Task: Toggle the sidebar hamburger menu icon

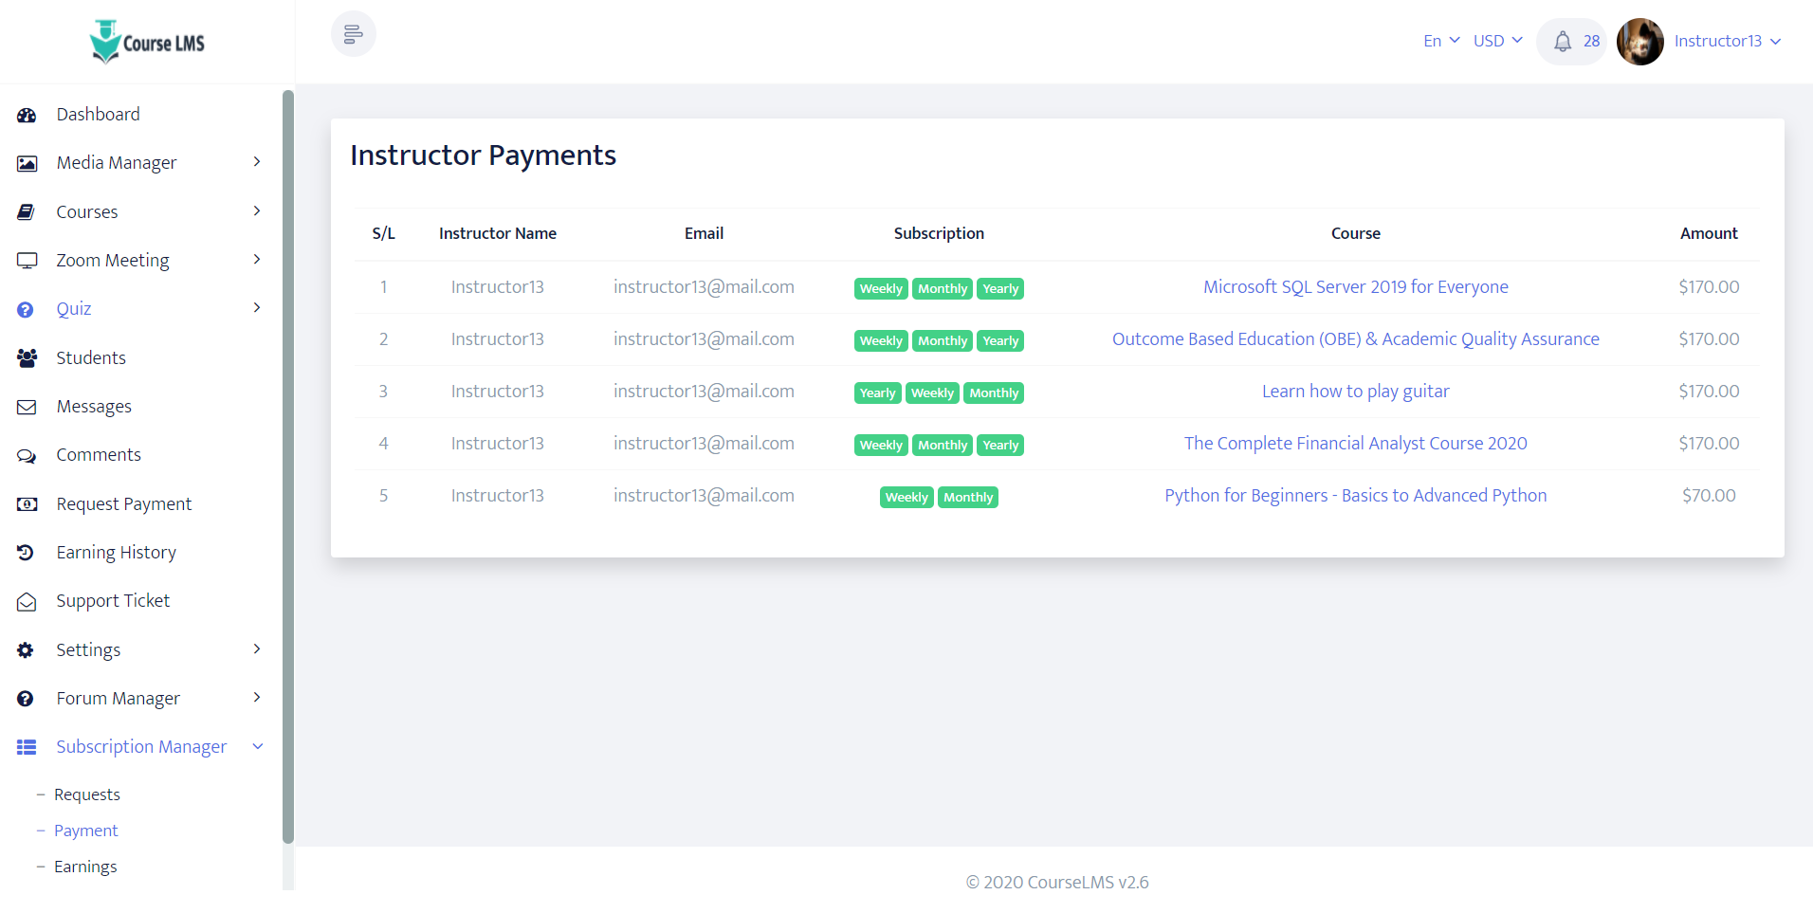Action: coord(354,34)
